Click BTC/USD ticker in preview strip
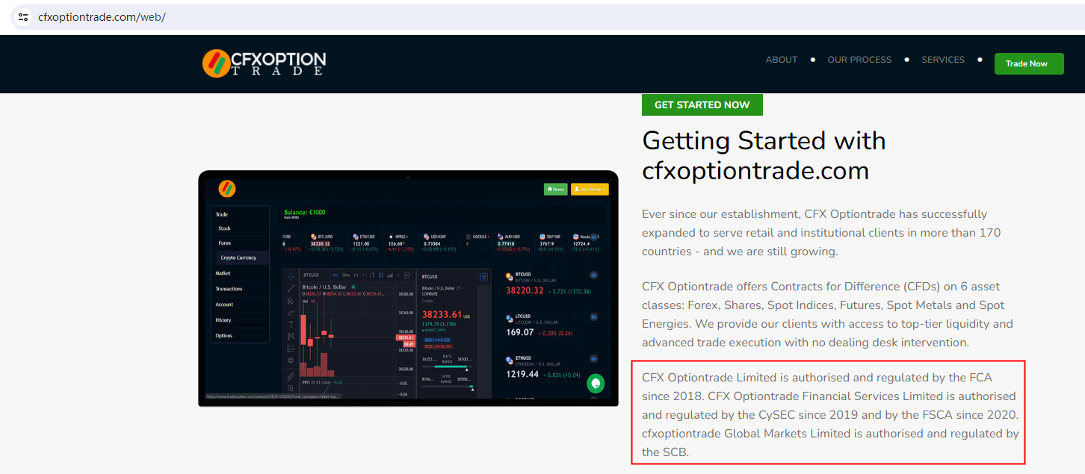Screen dimensions: 1085x474 point(325,243)
